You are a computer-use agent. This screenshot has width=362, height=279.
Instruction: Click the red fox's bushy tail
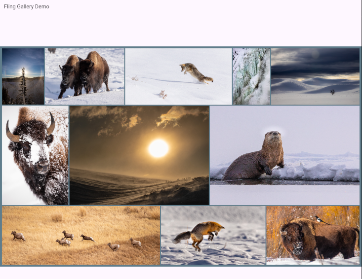pyautogui.click(x=182, y=237)
